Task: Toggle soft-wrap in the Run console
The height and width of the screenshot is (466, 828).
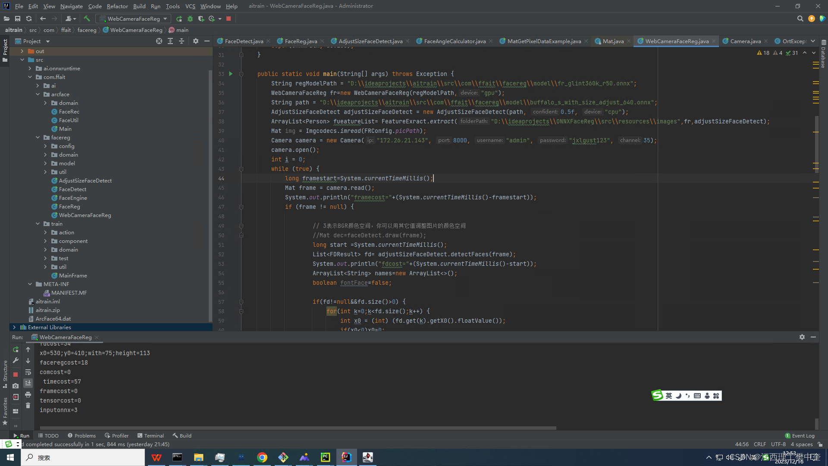Action: 28,372
